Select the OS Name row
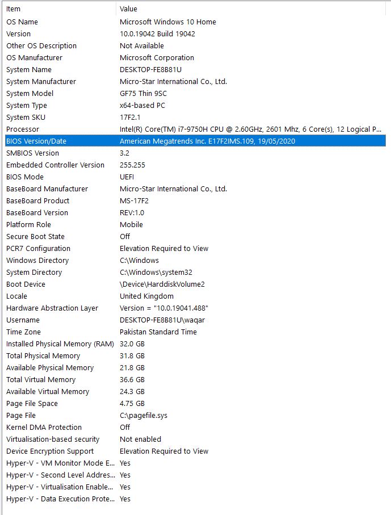 tap(195, 22)
